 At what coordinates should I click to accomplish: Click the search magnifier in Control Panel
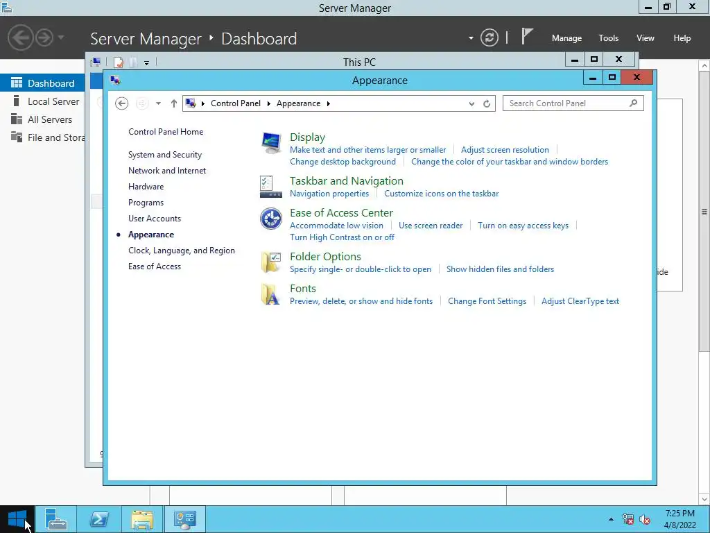pos(634,103)
